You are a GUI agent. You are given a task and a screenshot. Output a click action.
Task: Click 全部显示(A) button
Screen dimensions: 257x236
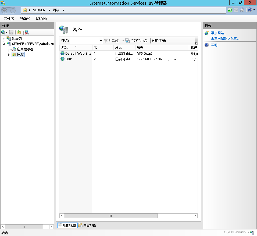tap(136, 41)
